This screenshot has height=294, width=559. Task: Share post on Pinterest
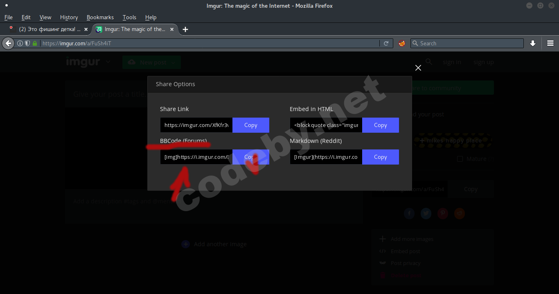[x=443, y=213]
